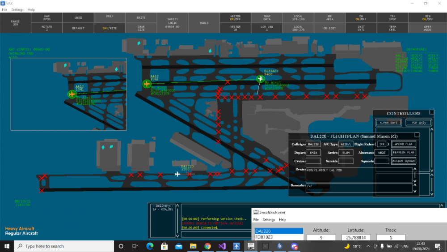Open Visual Studio from the taskbar

[222, 246]
